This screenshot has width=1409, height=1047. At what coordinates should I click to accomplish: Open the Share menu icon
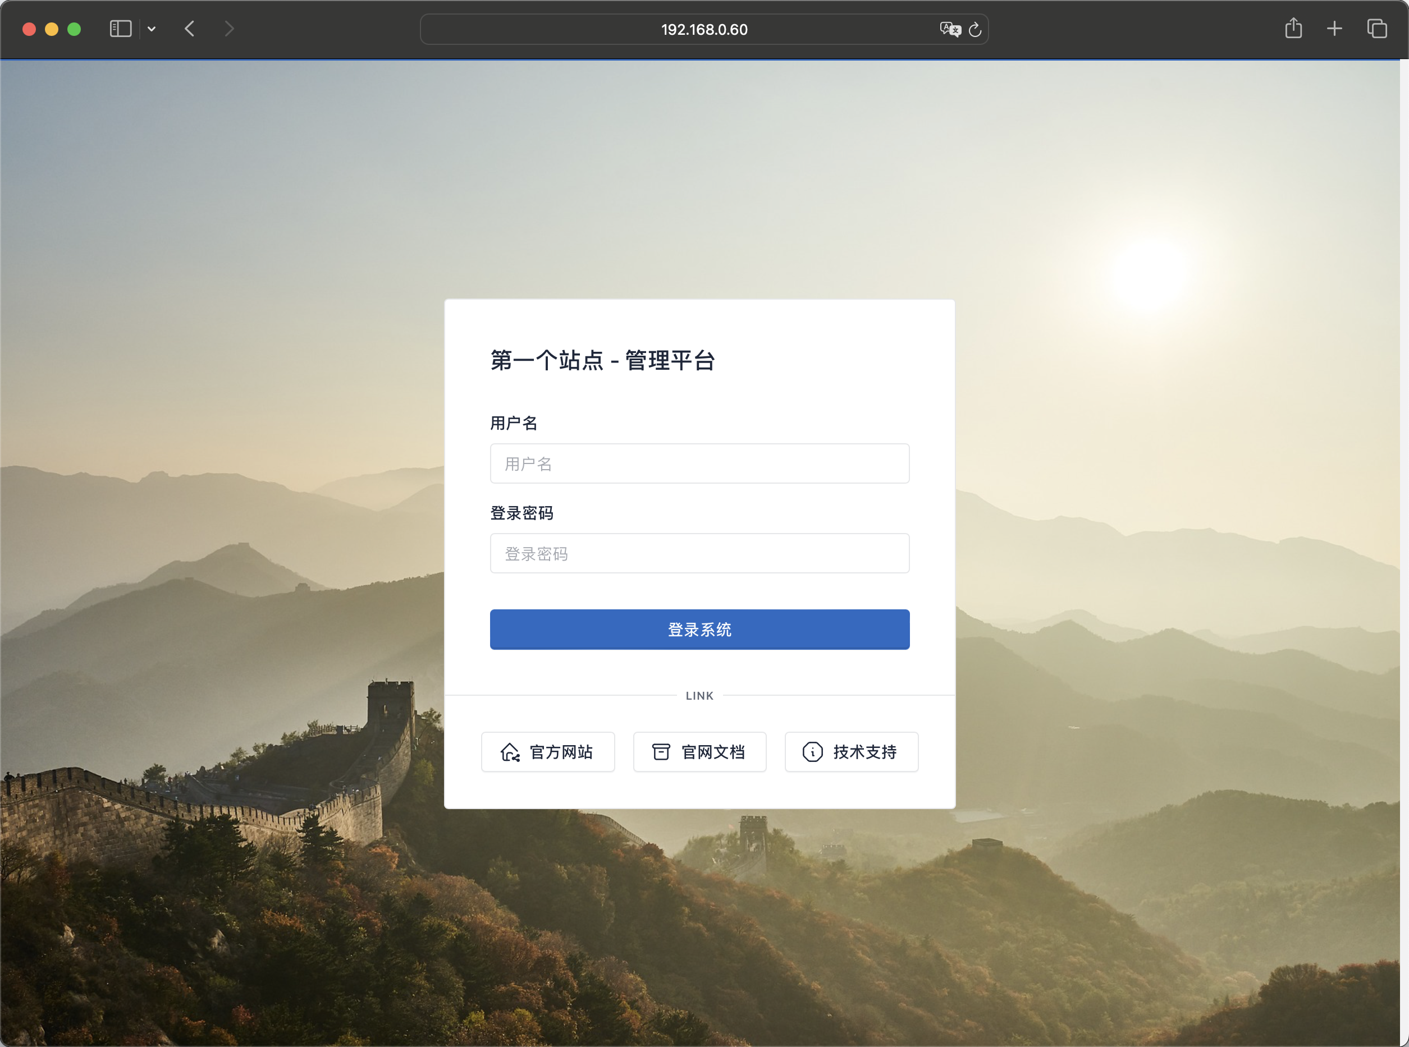pyautogui.click(x=1293, y=29)
